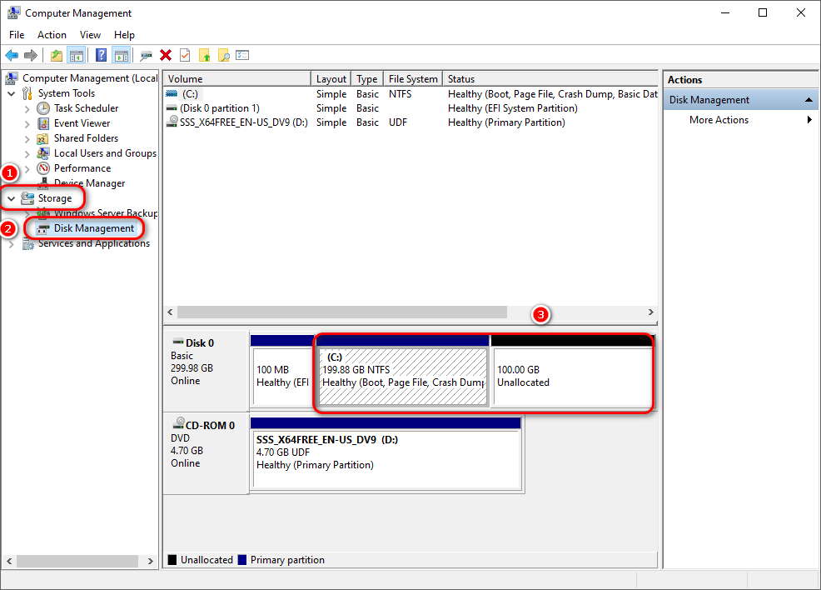Click the Up One Level folder icon
The height and width of the screenshot is (590, 821).
[x=56, y=55]
